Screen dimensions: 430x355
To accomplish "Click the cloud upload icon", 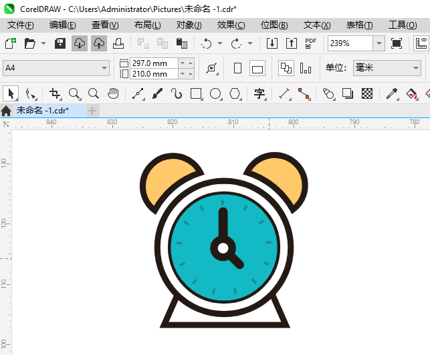I will click(99, 43).
